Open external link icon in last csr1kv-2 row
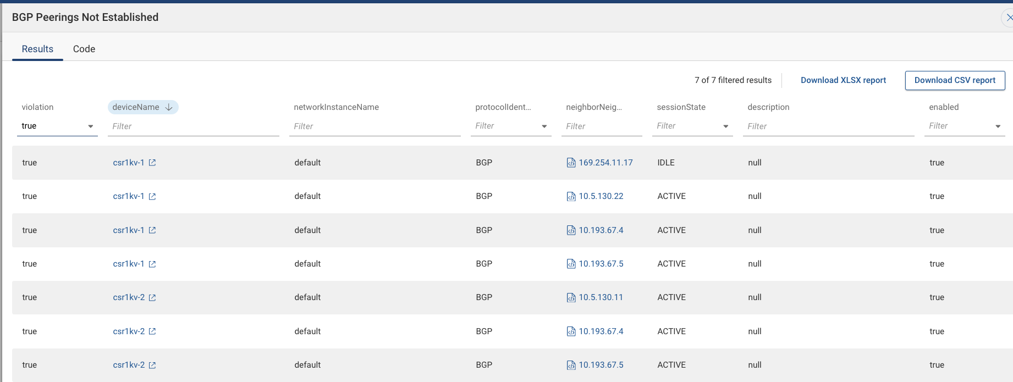The height and width of the screenshot is (382, 1013). coord(152,366)
